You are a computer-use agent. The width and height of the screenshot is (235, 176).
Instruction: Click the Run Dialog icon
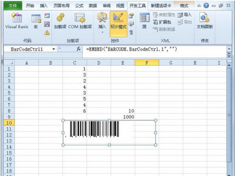tap(131, 32)
